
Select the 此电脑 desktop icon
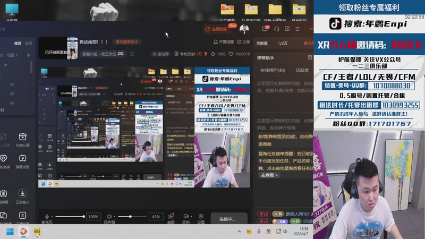pyautogui.click(x=12, y=12)
